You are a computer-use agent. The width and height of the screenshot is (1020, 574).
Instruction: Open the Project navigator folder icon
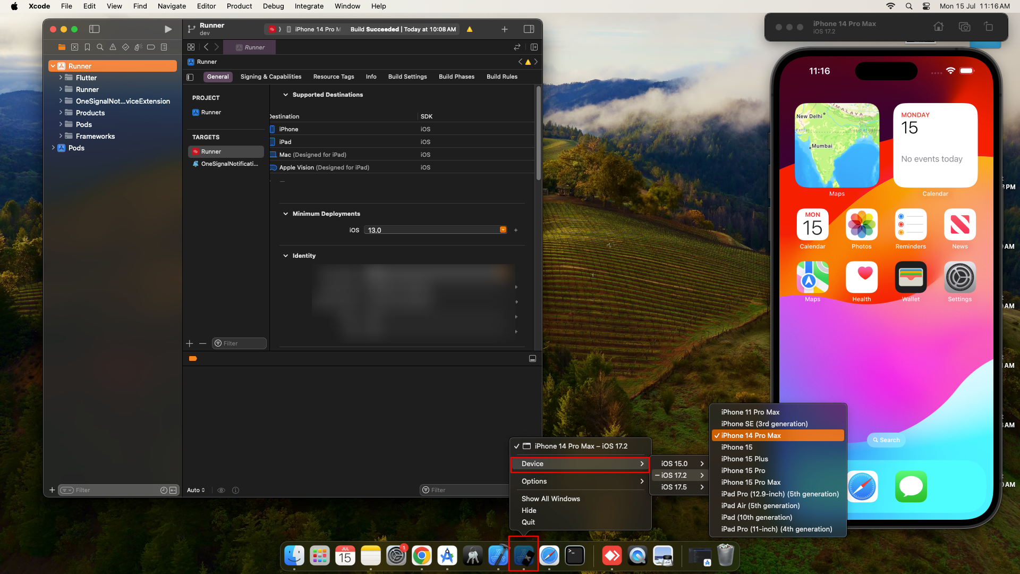point(62,47)
